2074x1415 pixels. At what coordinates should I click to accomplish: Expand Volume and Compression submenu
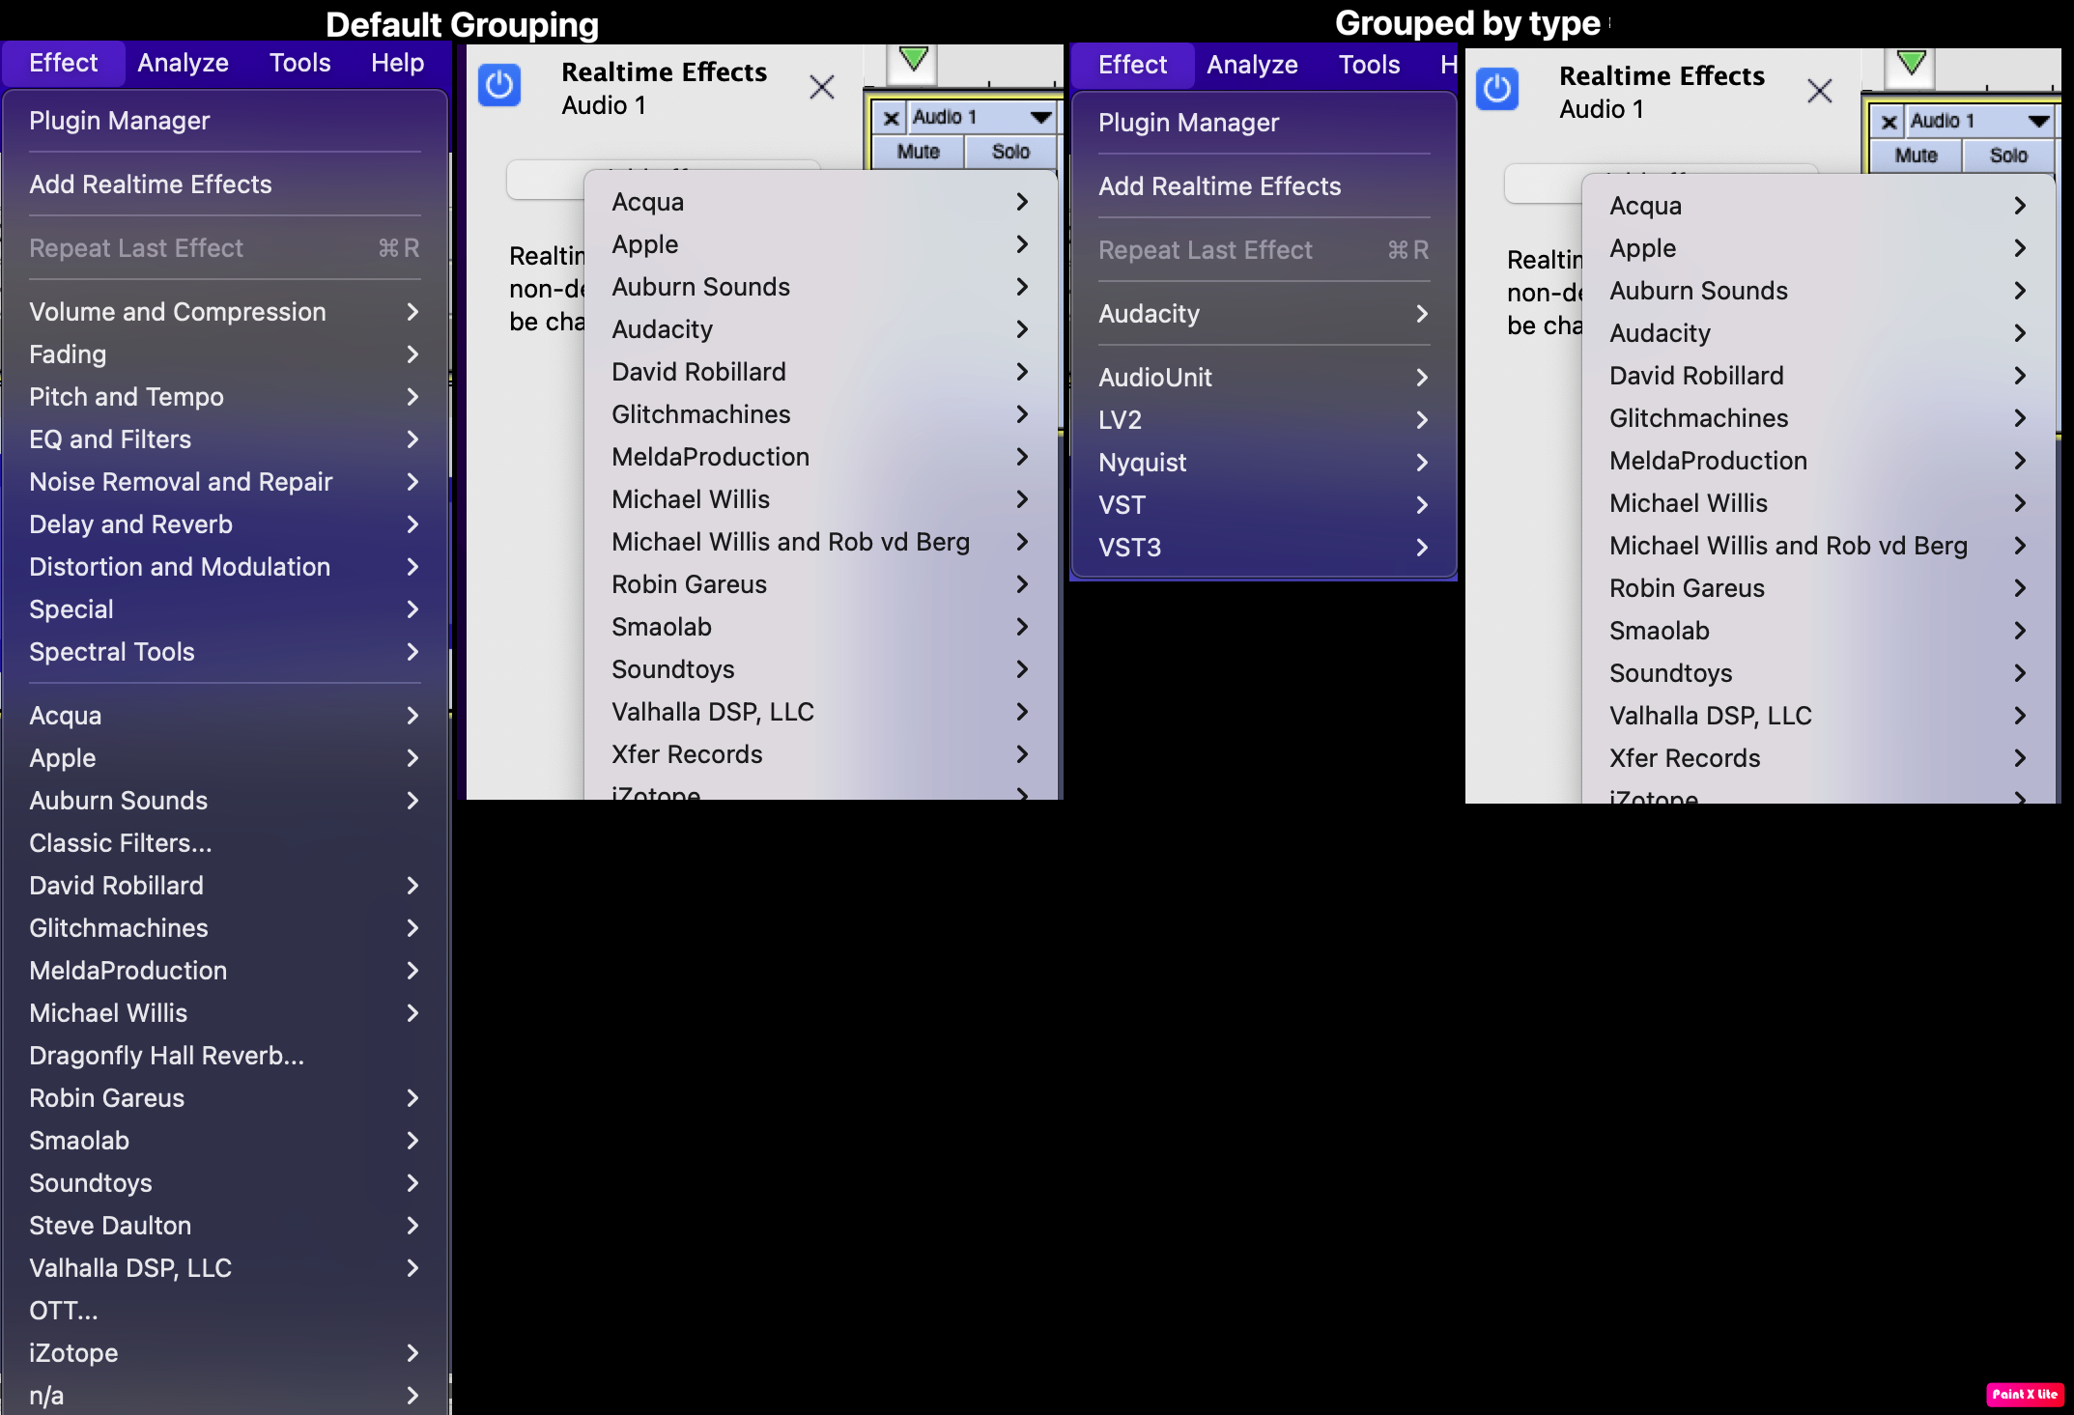click(x=224, y=312)
